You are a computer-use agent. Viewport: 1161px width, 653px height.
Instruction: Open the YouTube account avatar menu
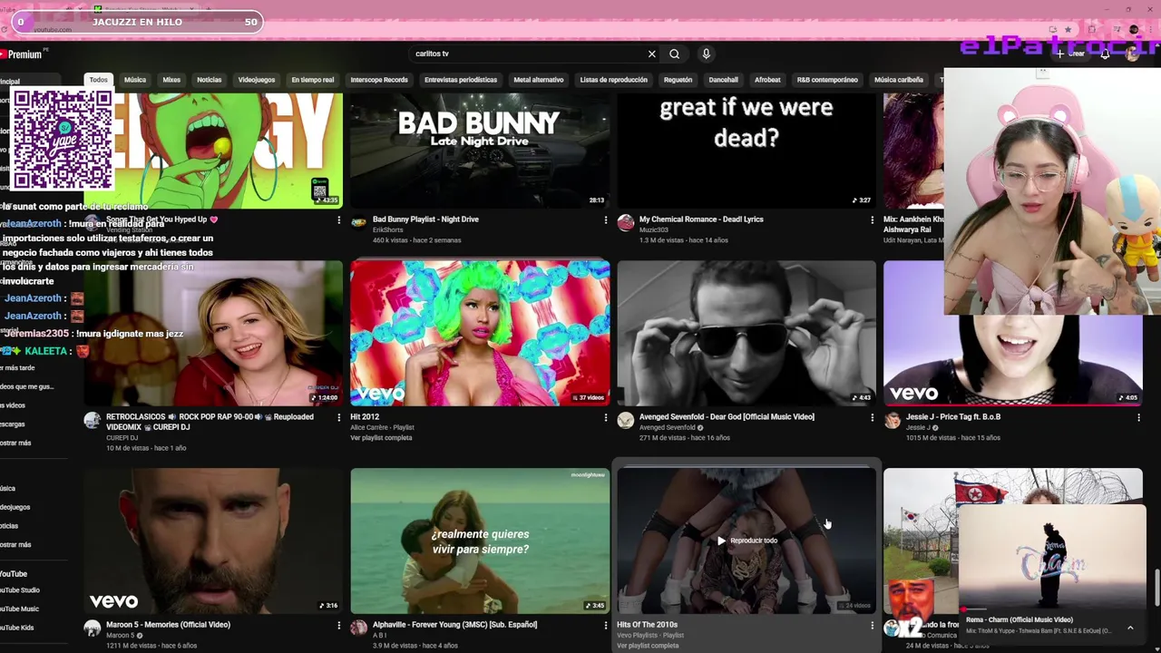(1132, 54)
